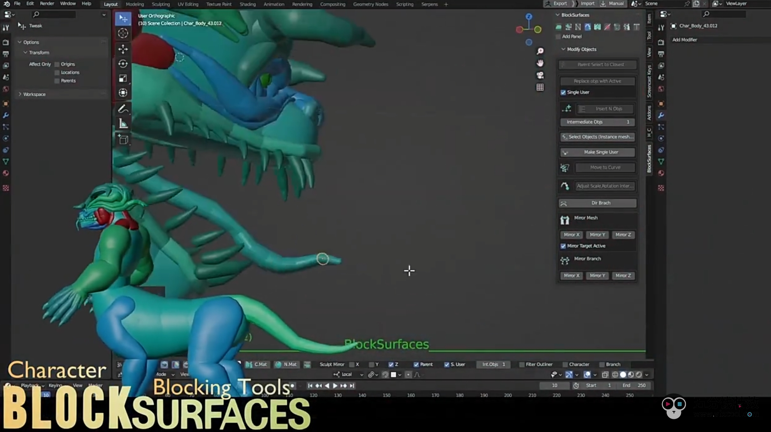771x432 pixels.
Task: Open the Local orientation dropdown
Action: click(349, 374)
